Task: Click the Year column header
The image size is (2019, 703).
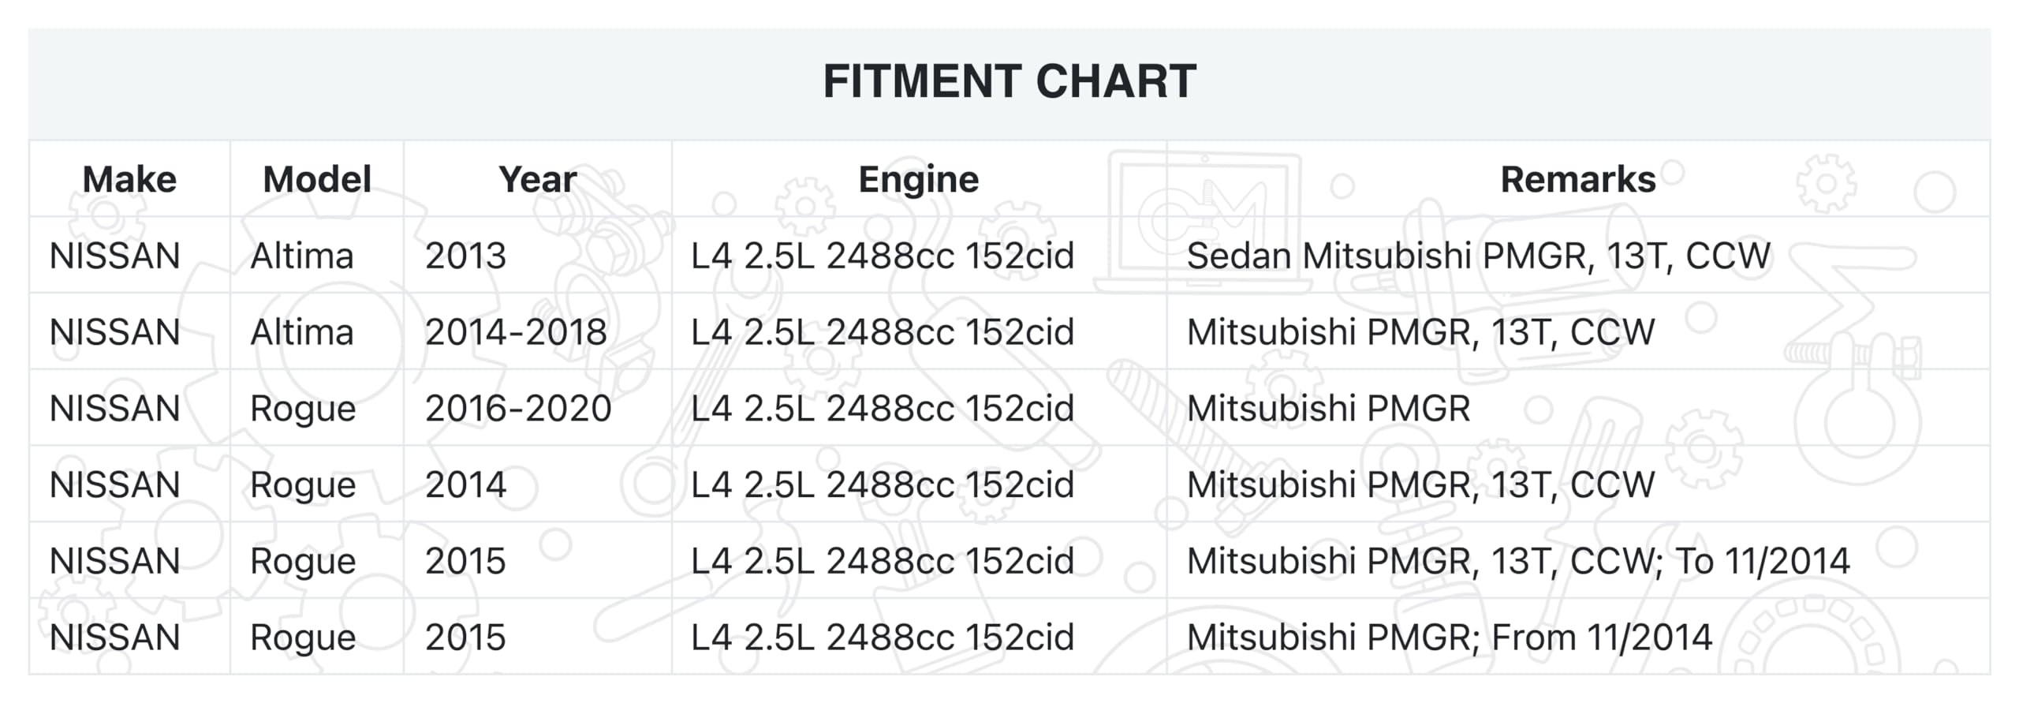Action: (x=537, y=180)
